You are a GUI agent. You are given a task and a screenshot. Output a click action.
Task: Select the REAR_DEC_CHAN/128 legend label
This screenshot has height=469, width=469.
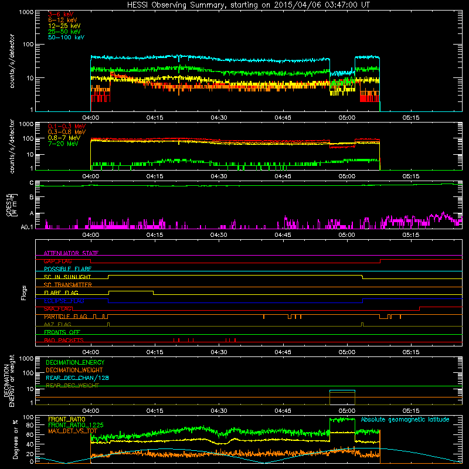coord(77,378)
